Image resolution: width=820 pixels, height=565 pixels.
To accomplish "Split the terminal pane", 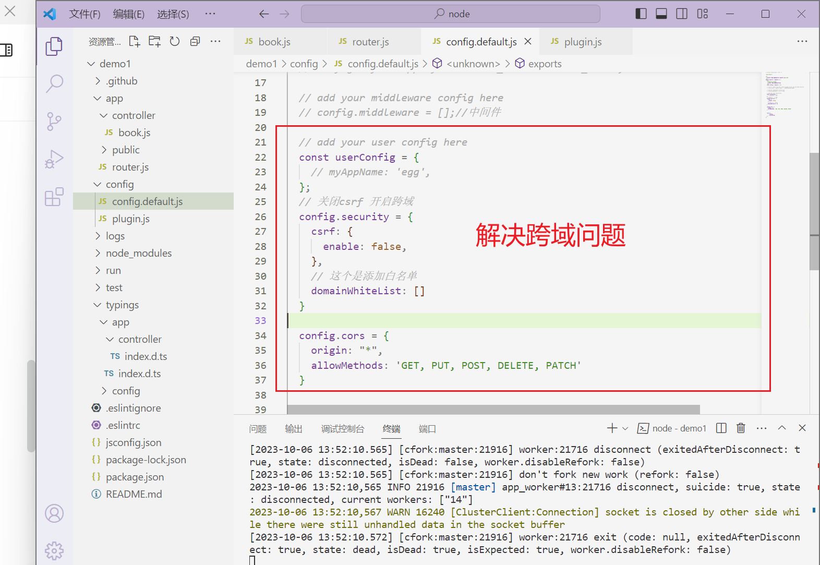I will tap(721, 428).
